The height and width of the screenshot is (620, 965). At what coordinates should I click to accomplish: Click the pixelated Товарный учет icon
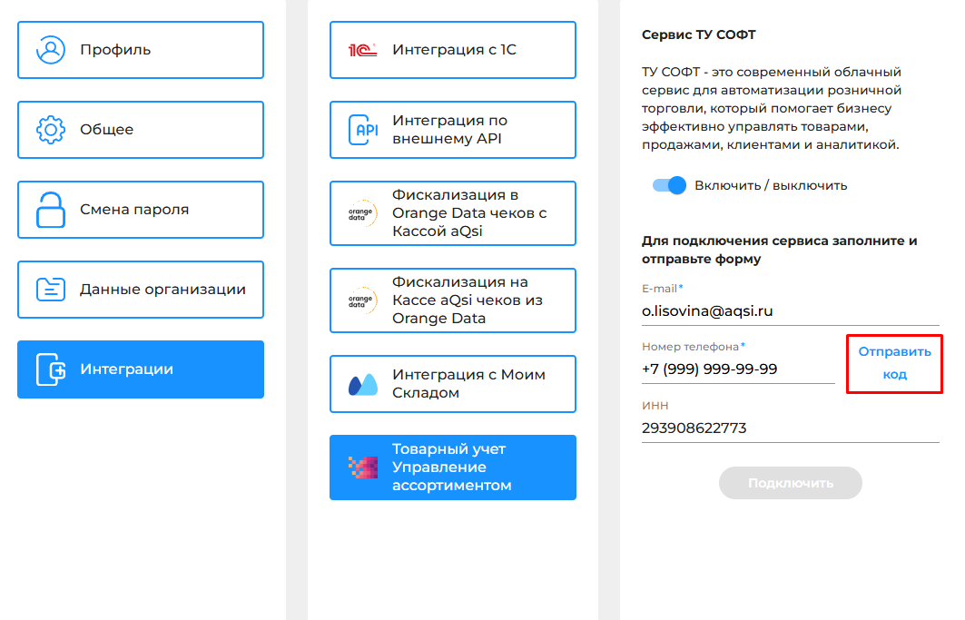tap(363, 467)
